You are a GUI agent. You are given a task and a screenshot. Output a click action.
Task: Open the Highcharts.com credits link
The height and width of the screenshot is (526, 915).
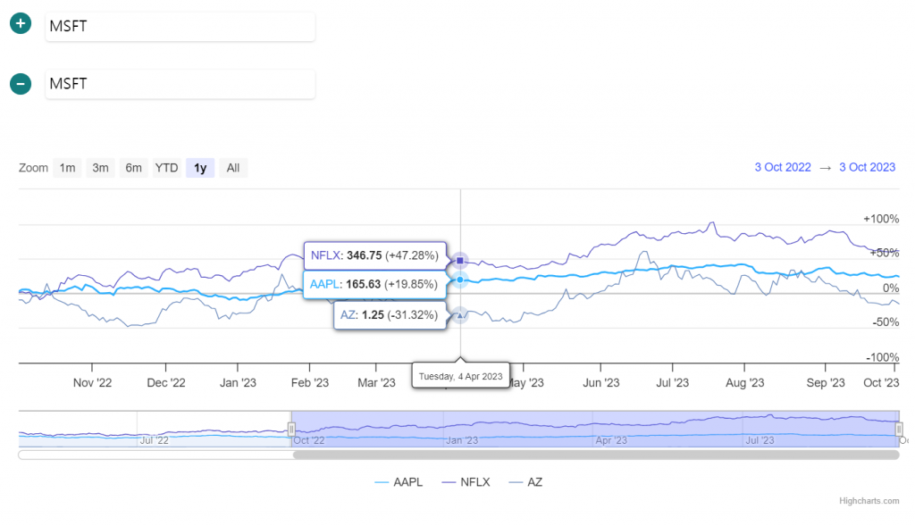pyautogui.click(x=869, y=501)
